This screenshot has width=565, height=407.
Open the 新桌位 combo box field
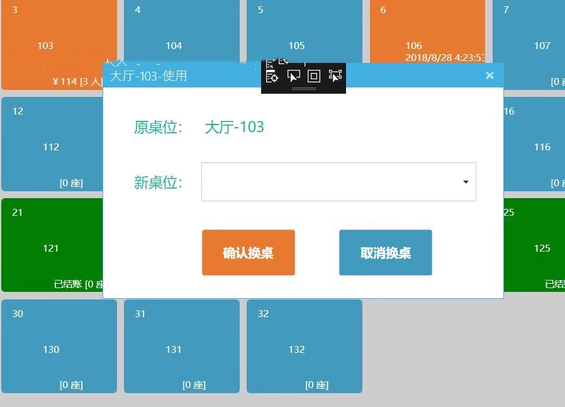point(338,182)
